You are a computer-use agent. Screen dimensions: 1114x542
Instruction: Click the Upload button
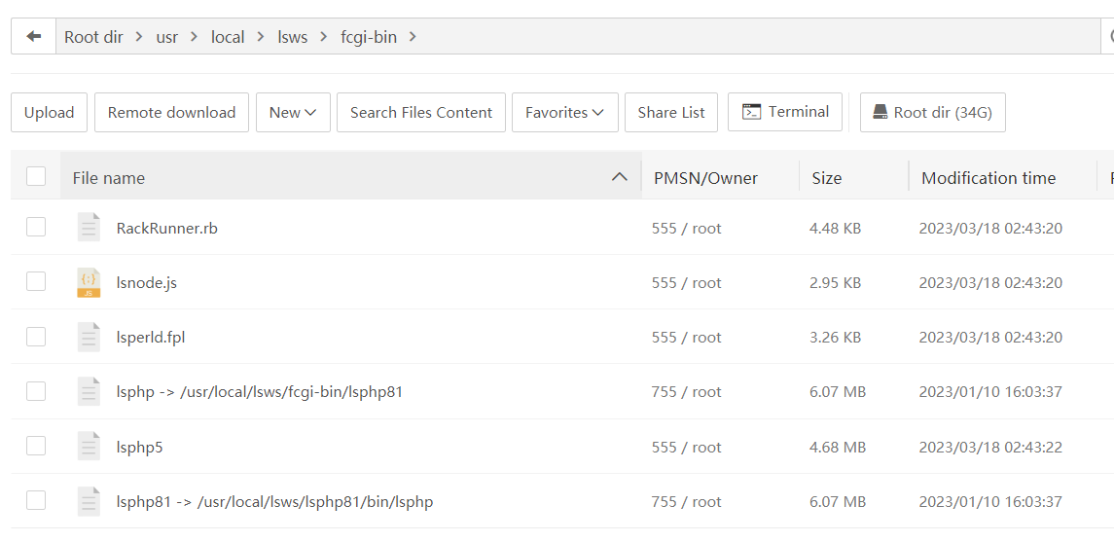[49, 113]
